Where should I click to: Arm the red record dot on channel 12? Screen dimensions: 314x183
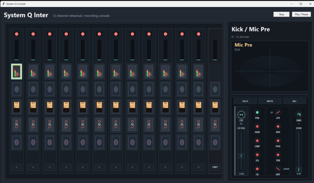click(198, 34)
